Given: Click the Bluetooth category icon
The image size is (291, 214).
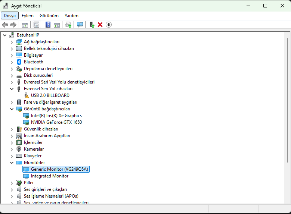Looking at the screenshot, I should [x=19, y=62].
